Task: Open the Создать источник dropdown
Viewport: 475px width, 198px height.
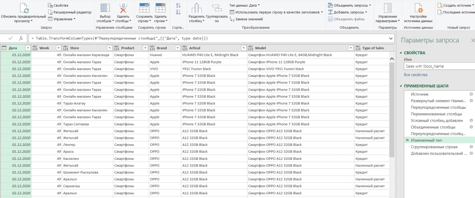Action: [456, 6]
